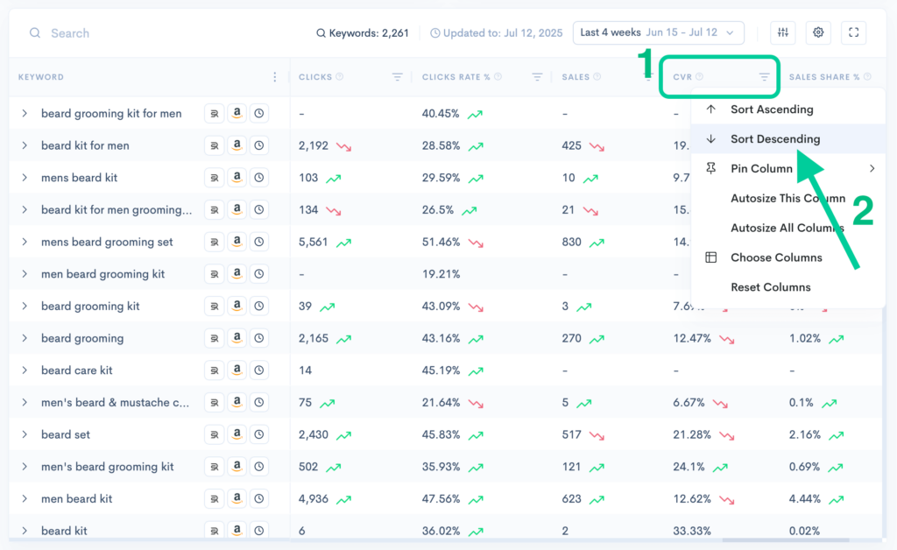Open Choose Columns option
This screenshot has width=897, height=550.
(x=788, y=257)
